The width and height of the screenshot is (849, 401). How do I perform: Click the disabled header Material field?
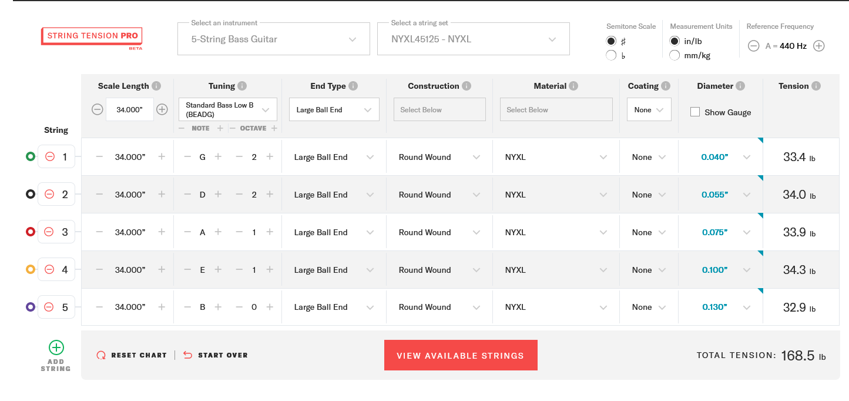point(556,109)
